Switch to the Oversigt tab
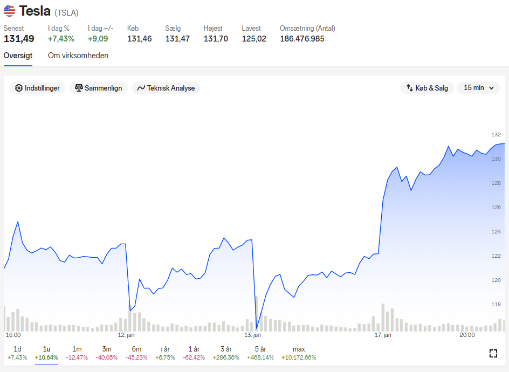The width and height of the screenshot is (509, 372). (x=18, y=56)
